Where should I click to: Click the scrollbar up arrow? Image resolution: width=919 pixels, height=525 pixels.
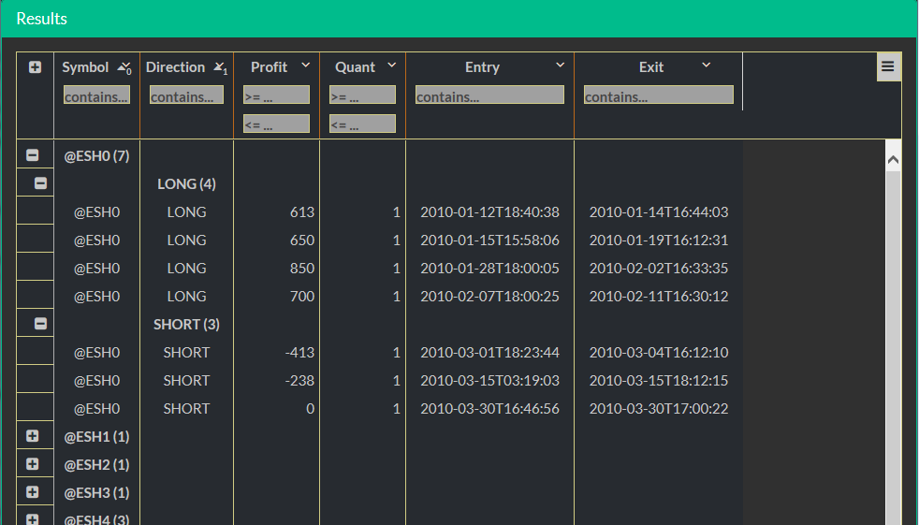pos(893,159)
